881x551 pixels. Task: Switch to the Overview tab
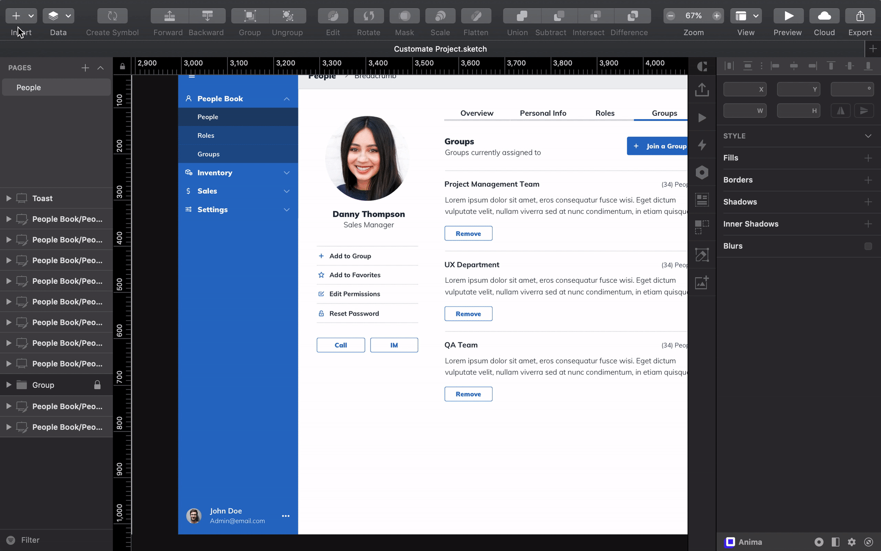click(x=477, y=113)
